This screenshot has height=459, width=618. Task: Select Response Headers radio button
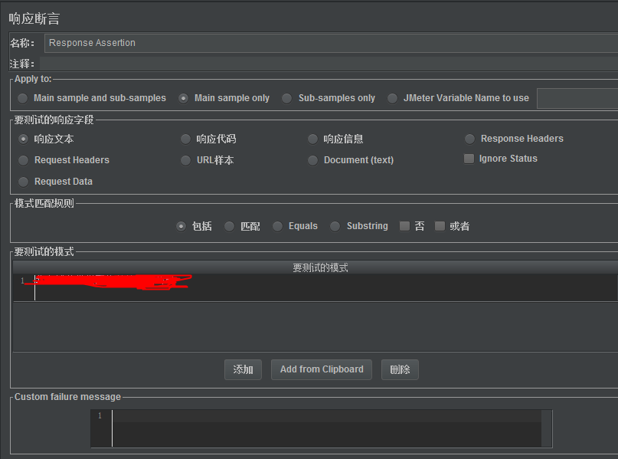(x=469, y=139)
